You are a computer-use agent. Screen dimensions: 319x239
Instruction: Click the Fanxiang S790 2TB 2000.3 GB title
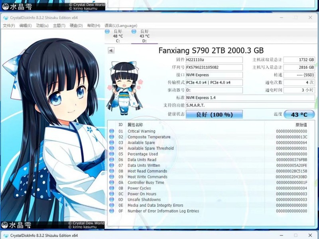[211, 51]
